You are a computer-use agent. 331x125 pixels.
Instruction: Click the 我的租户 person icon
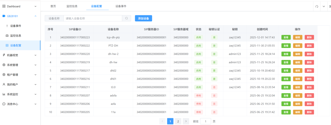[x=4, y=84]
